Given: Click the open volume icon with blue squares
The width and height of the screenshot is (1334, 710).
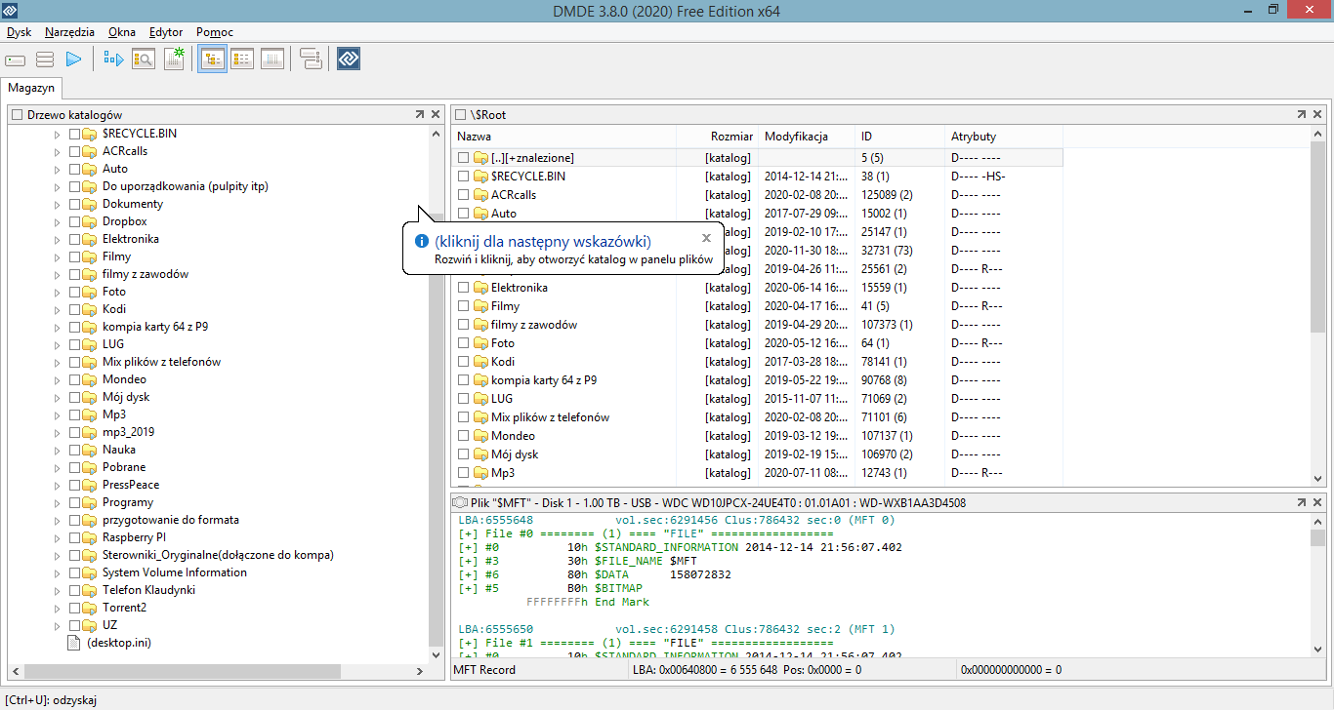Looking at the screenshot, I should click(114, 59).
